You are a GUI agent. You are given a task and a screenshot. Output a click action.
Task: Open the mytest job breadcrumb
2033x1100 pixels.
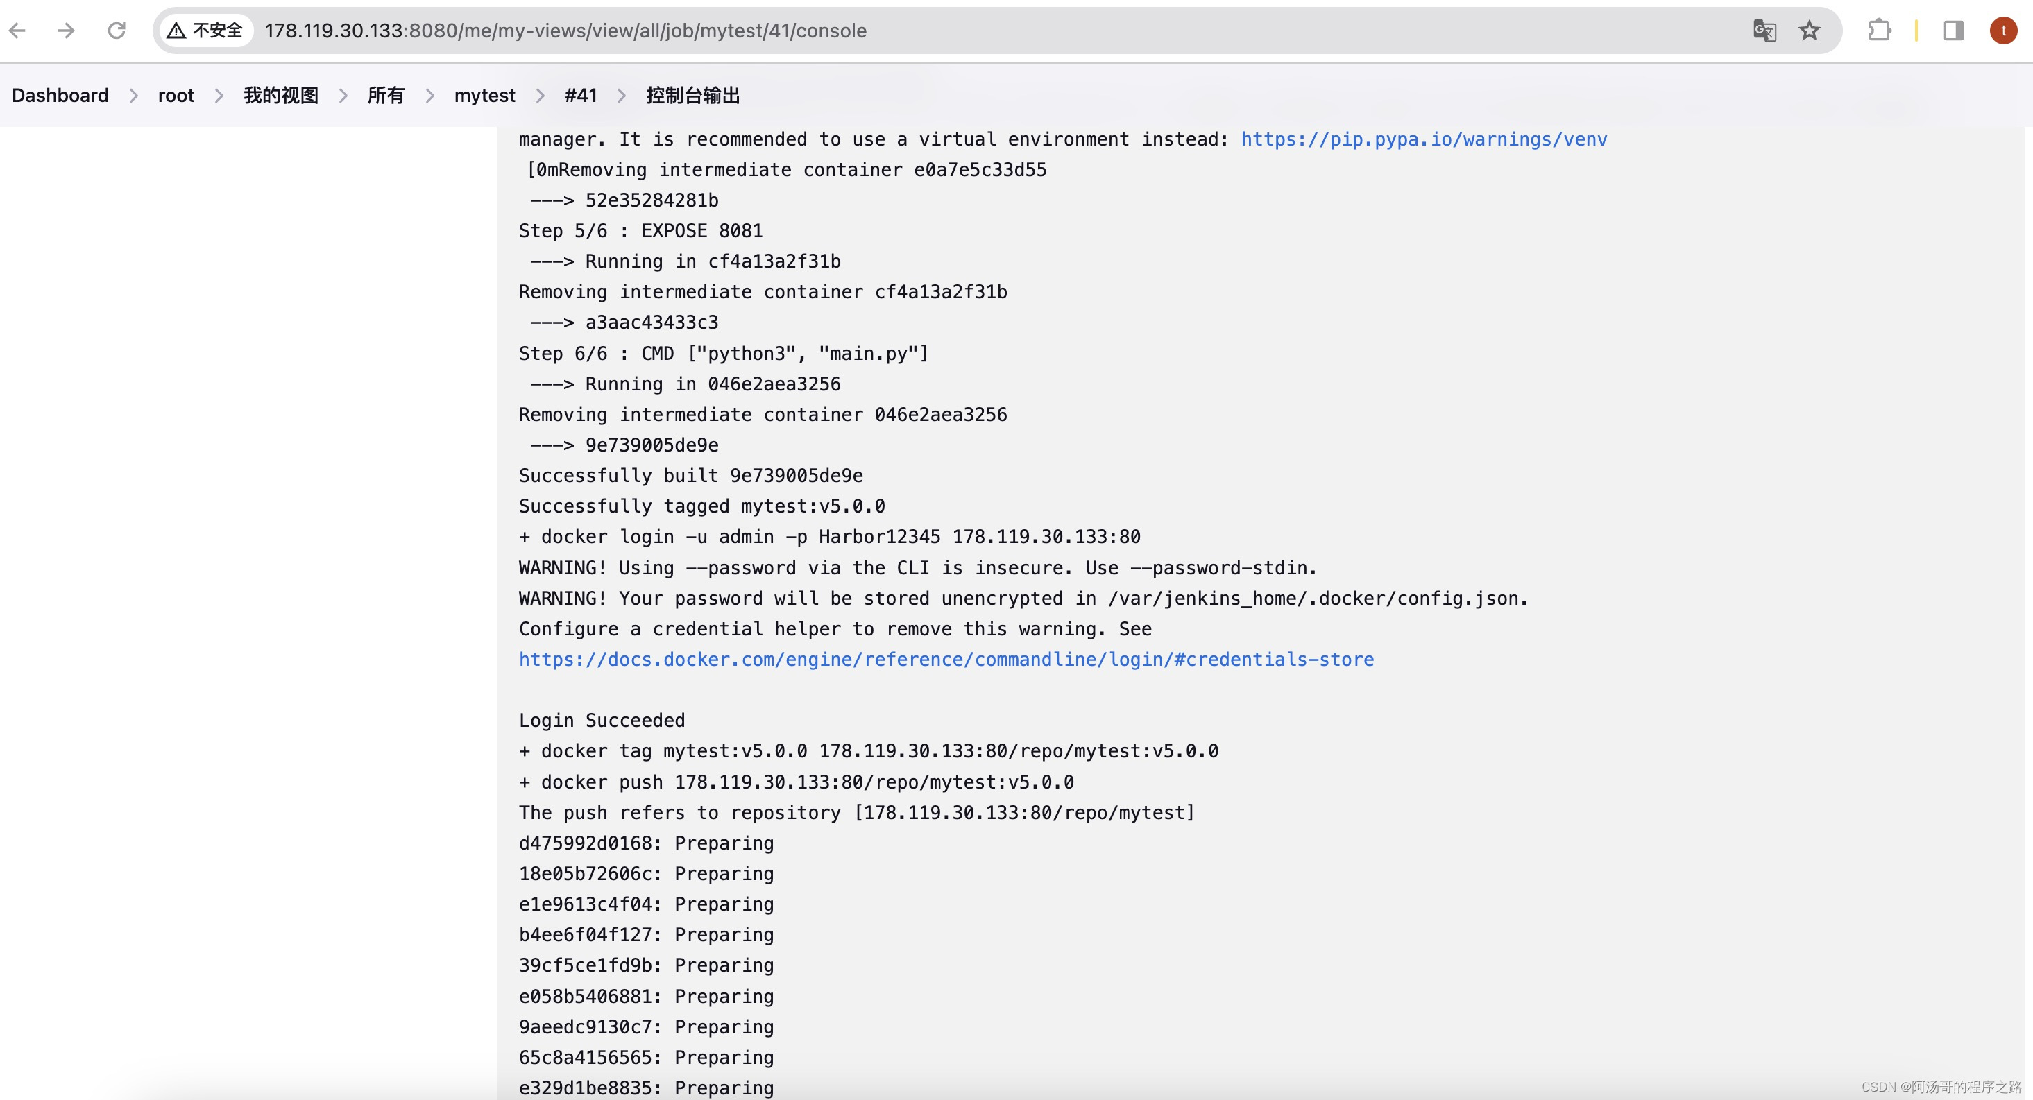[x=484, y=96]
